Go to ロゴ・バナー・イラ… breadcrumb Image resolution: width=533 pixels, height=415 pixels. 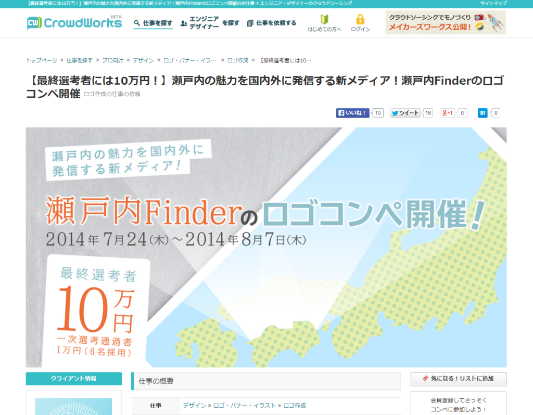189,60
